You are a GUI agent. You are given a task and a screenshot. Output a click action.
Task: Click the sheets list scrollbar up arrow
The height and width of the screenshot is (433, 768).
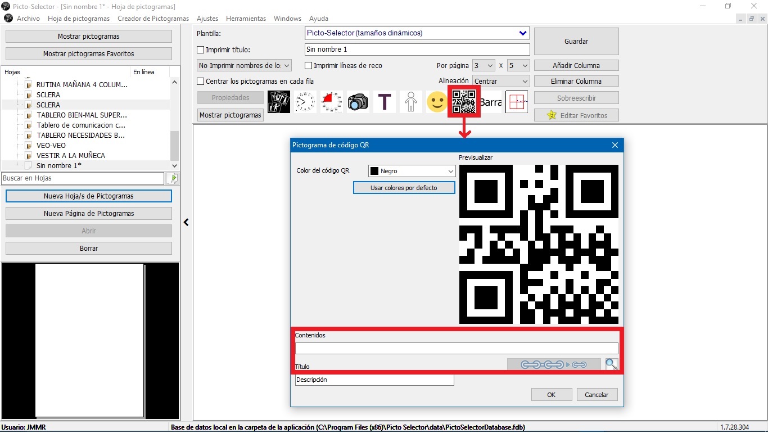(174, 82)
